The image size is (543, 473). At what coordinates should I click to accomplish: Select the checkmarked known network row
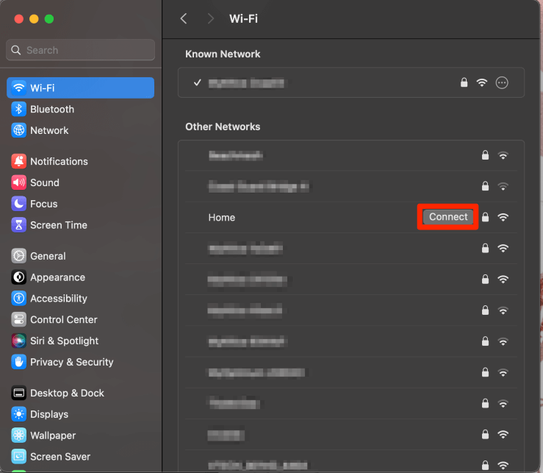pos(351,82)
